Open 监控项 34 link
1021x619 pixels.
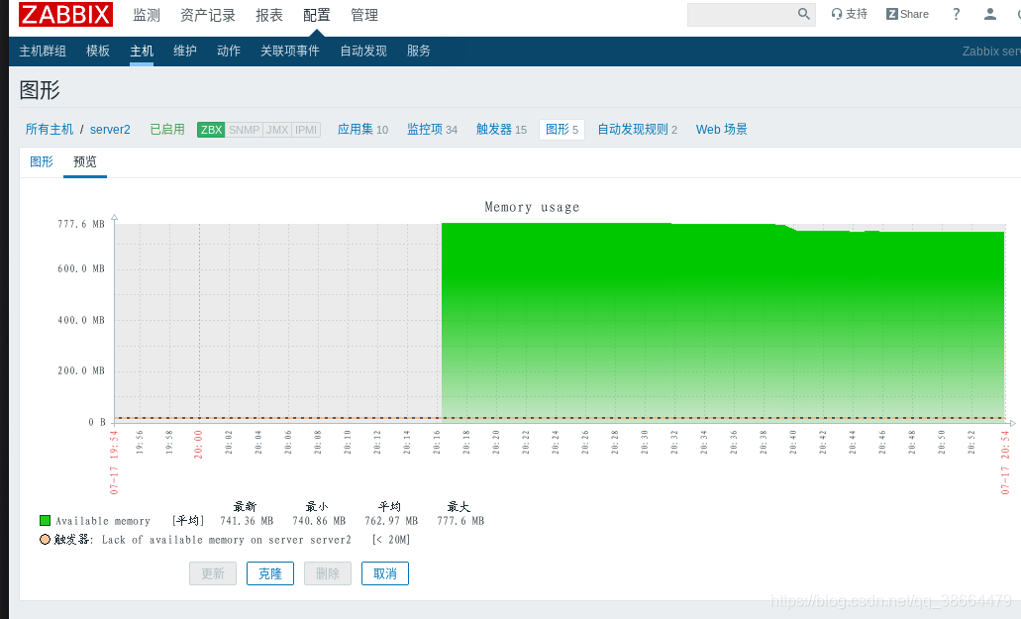click(433, 130)
